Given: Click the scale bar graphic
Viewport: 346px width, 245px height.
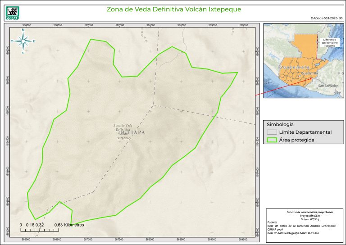Looking at the screenshot, I should point(41,230).
